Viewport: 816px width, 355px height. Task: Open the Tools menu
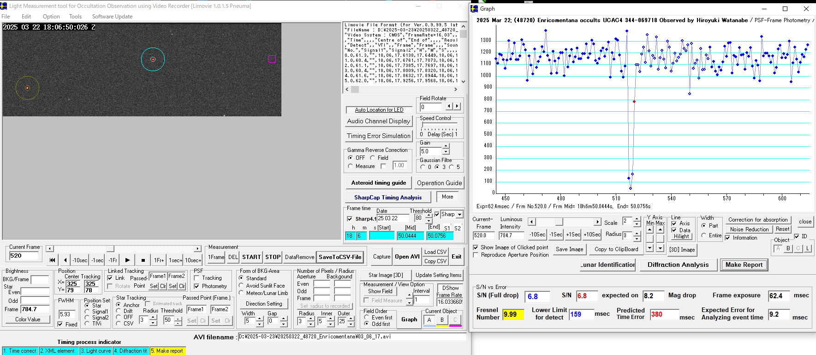click(x=75, y=17)
